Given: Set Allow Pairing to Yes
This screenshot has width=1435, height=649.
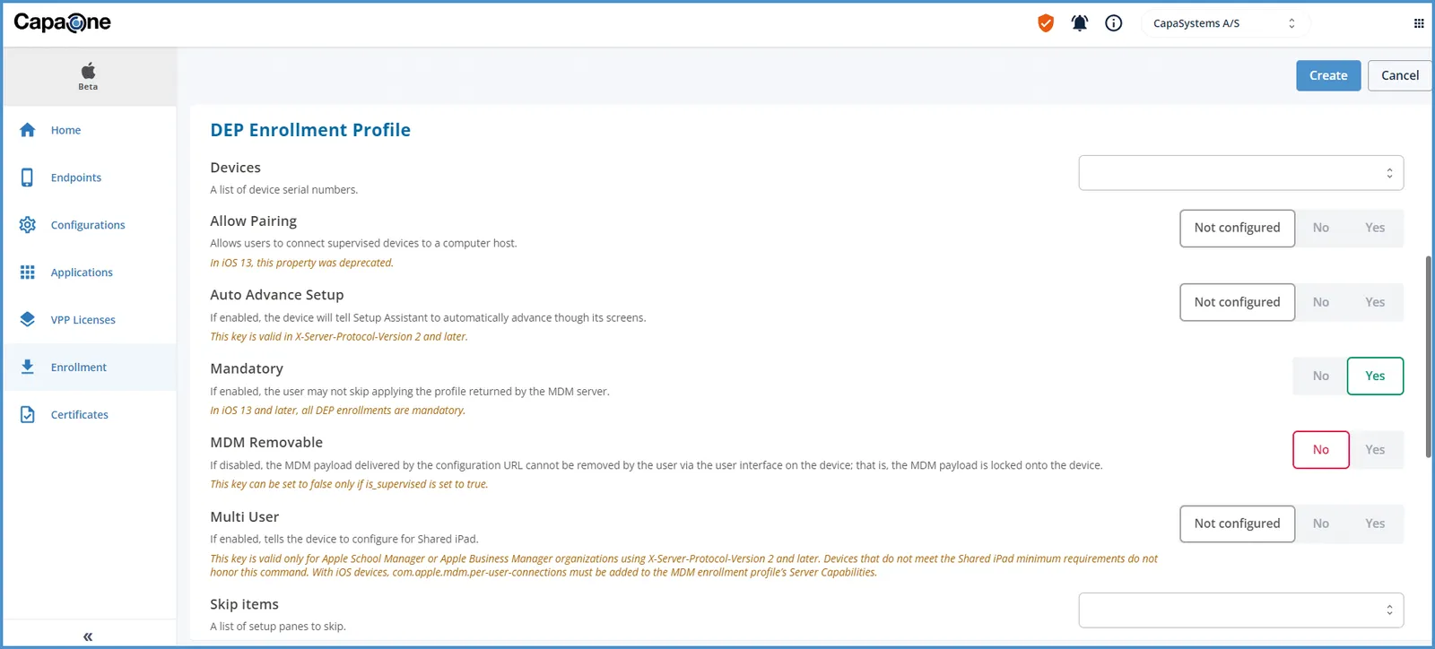Looking at the screenshot, I should (1375, 228).
